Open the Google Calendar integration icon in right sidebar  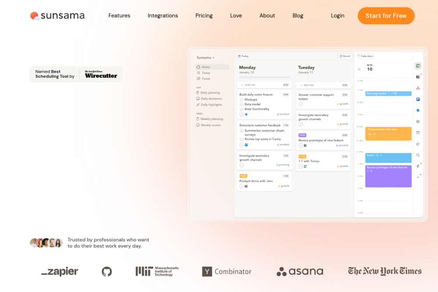[418, 66]
